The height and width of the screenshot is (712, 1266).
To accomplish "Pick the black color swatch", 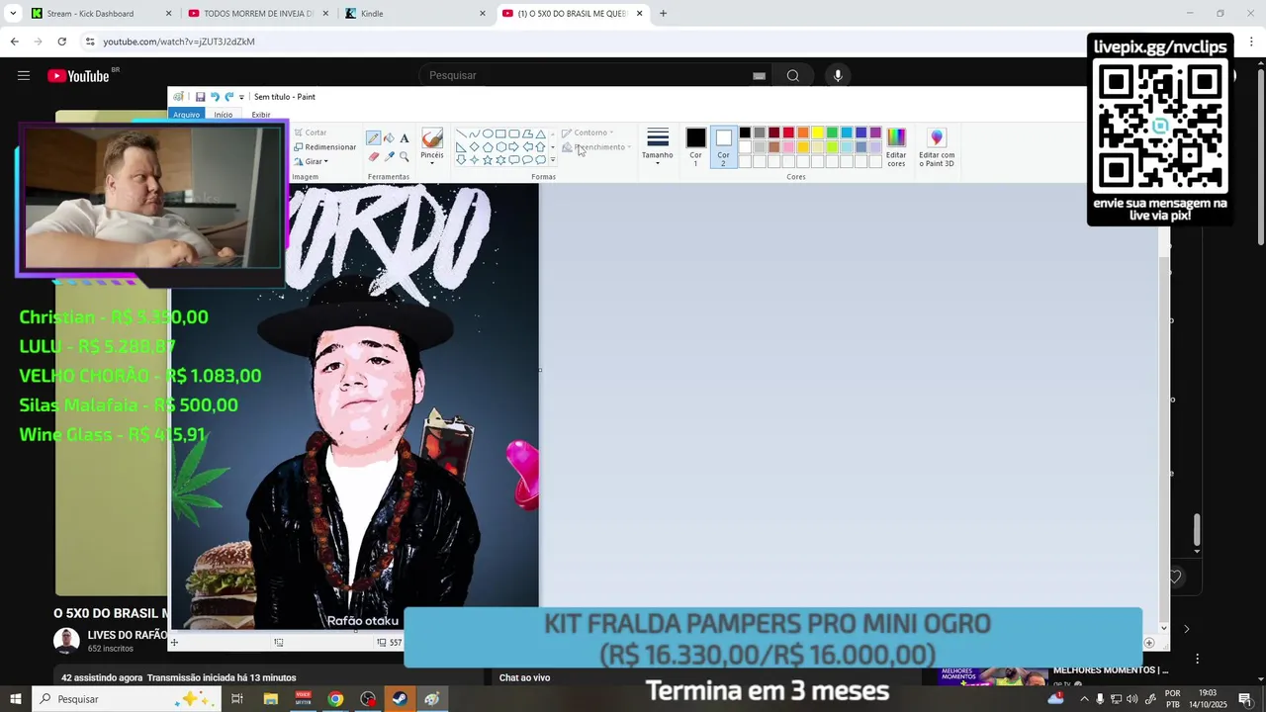I will pyautogui.click(x=745, y=133).
